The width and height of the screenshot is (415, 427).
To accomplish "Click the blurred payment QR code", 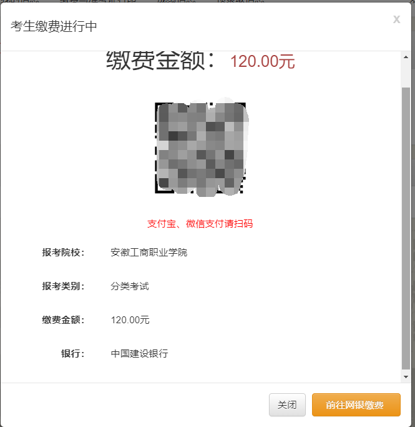I will [x=201, y=148].
